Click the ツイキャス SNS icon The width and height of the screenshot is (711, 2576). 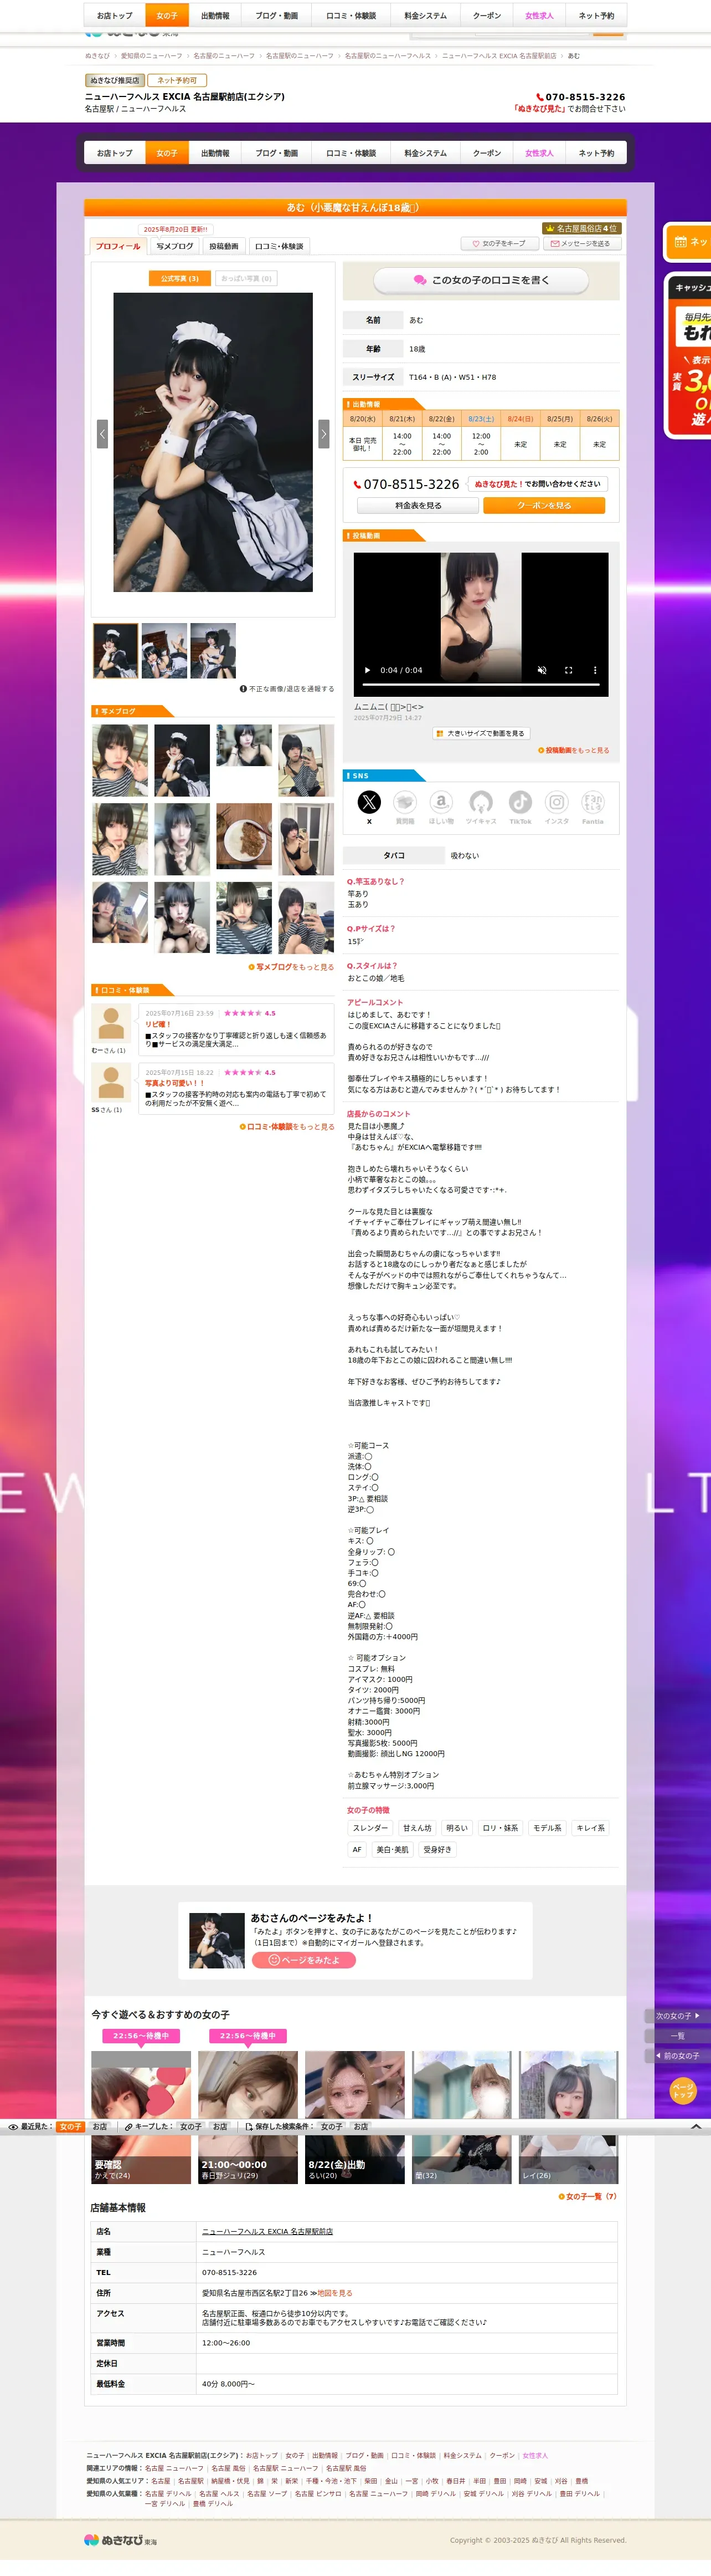tap(480, 801)
